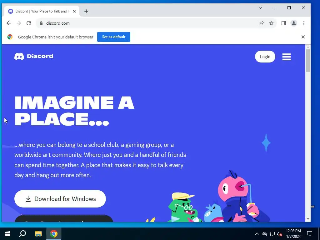The width and height of the screenshot is (320, 240).
Task: Click scrollbar up arrow
Action: (x=308, y=47)
